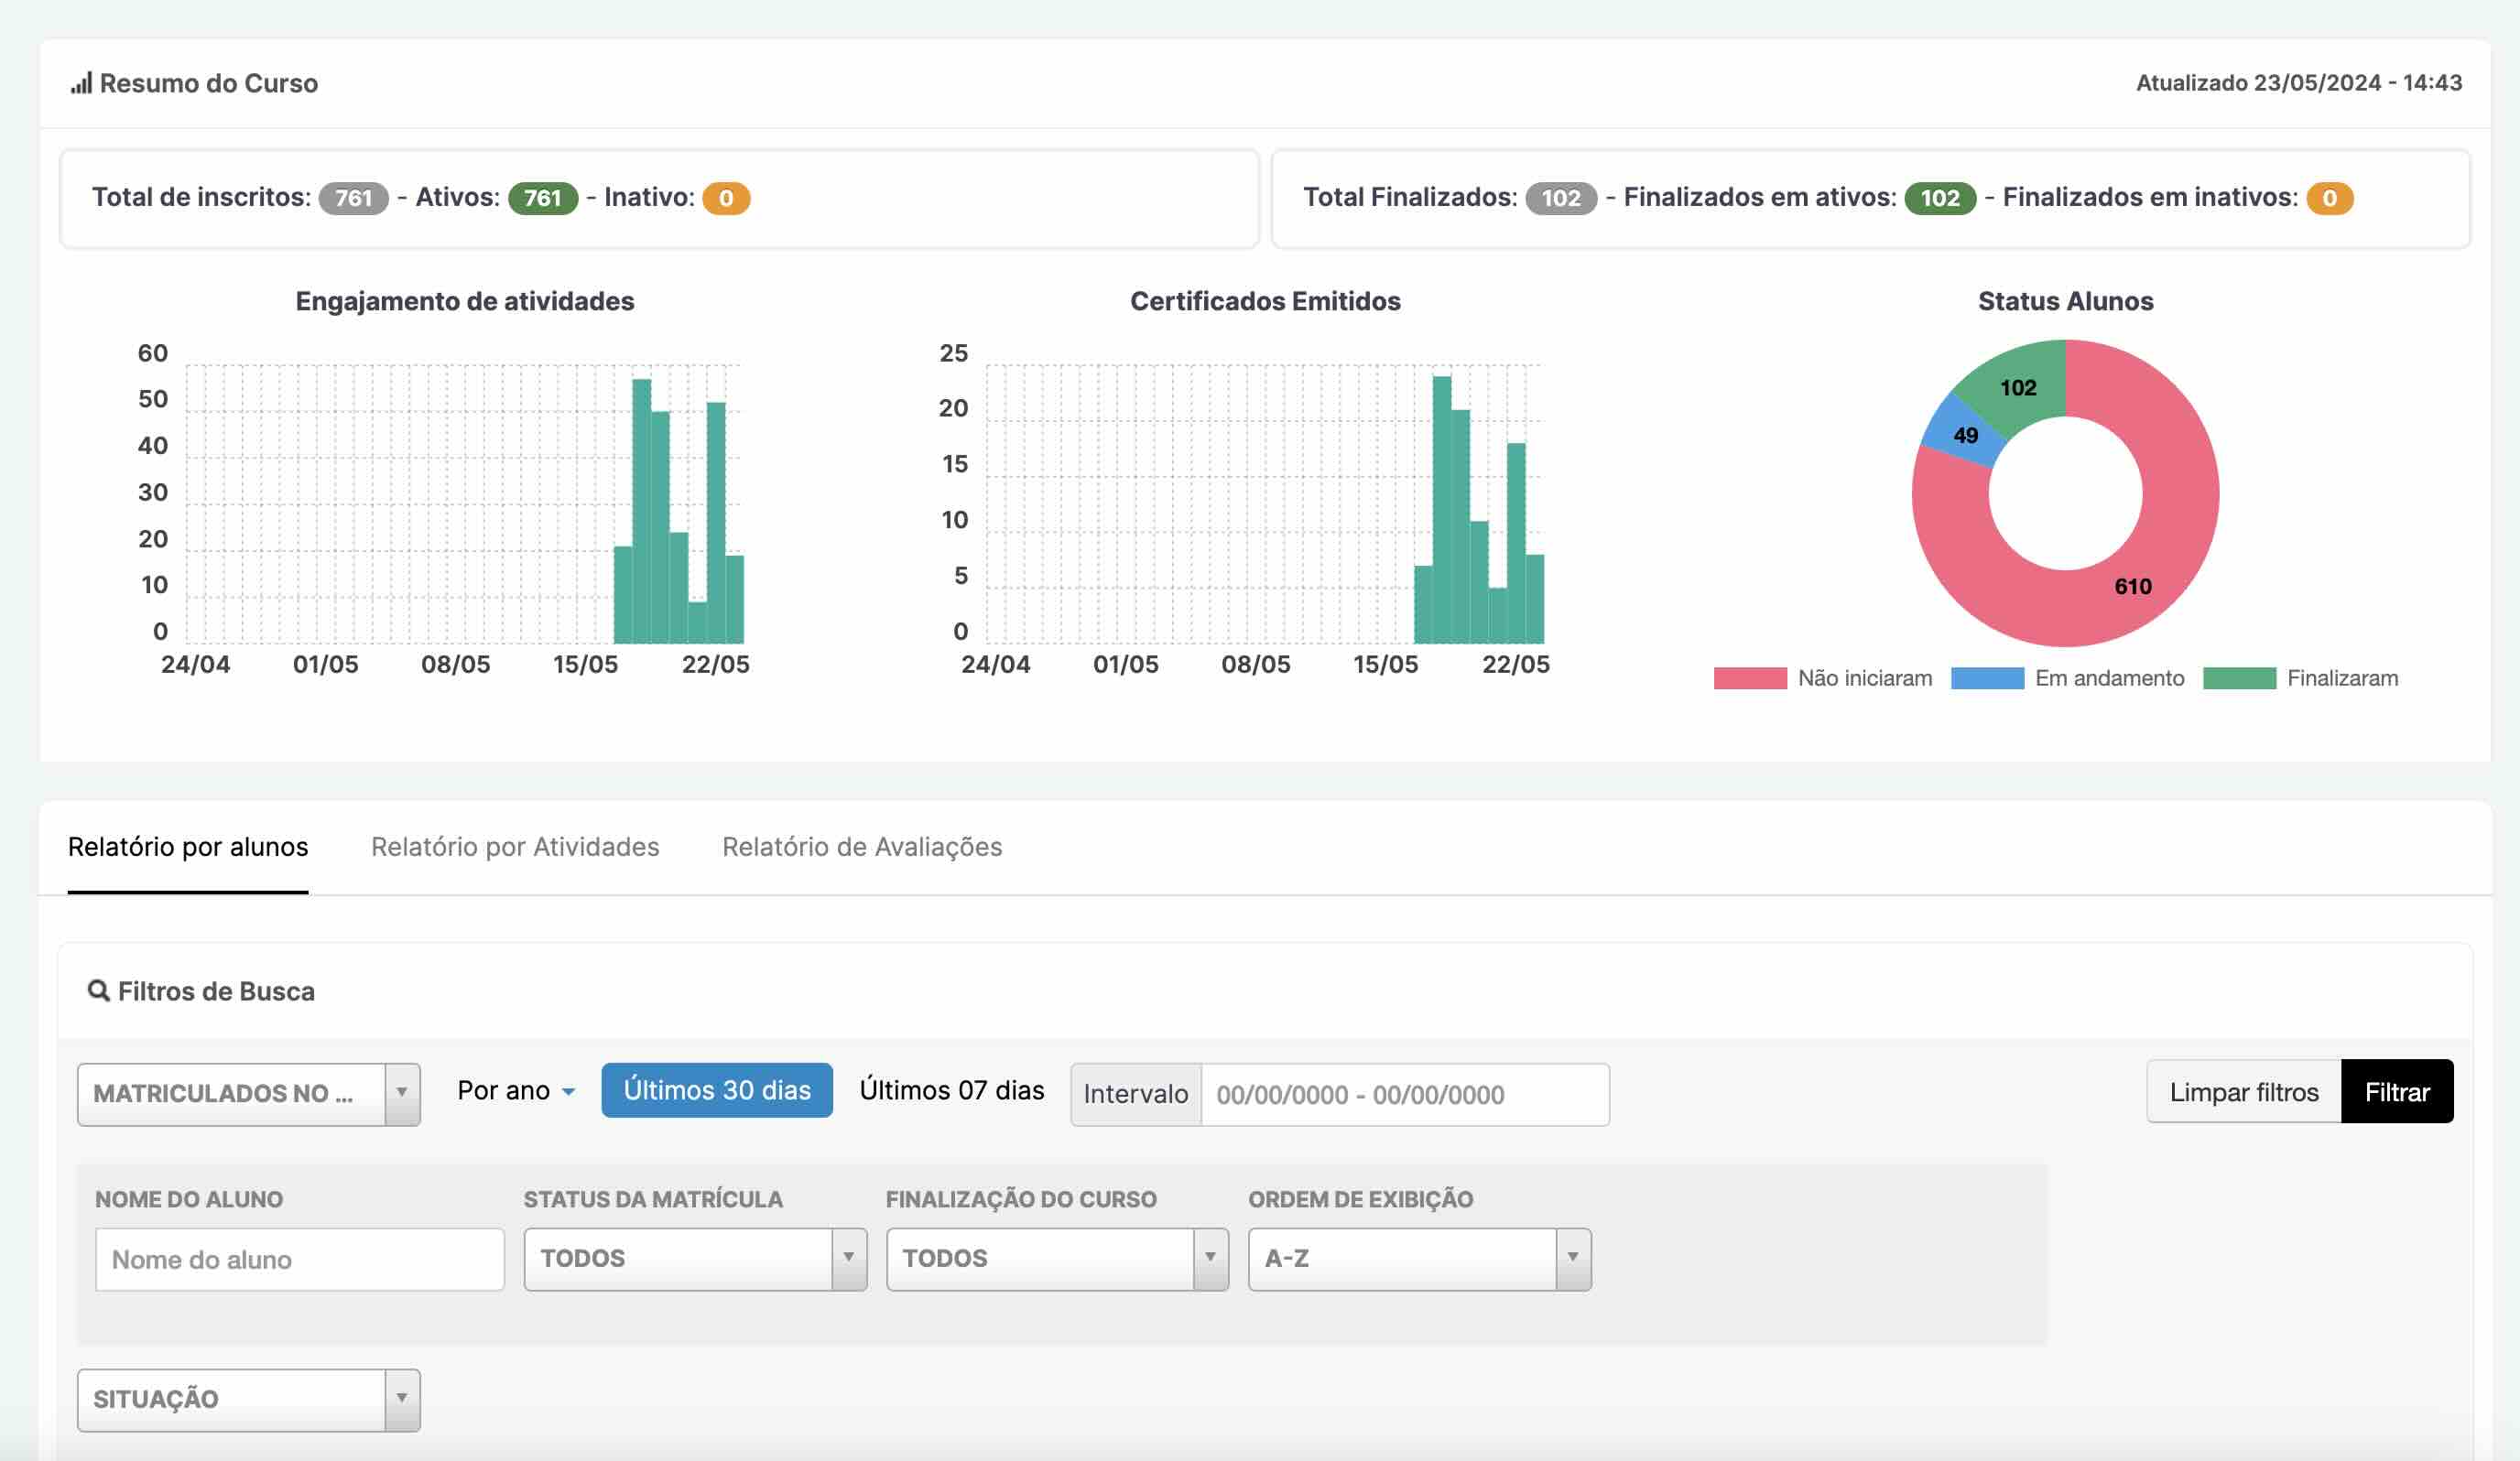Image resolution: width=2520 pixels, height=1461 pixels.
Task: Click the Nome do aluno input field
Action: click(x=300, y=1259)
